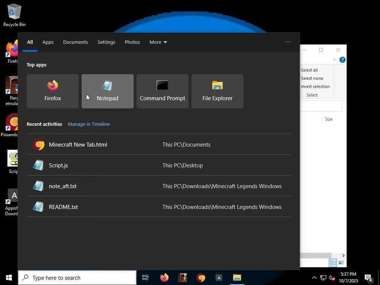Open File Explorer tile in Top apps
Viewport: 380px width, 285px height.
point(217,91)
